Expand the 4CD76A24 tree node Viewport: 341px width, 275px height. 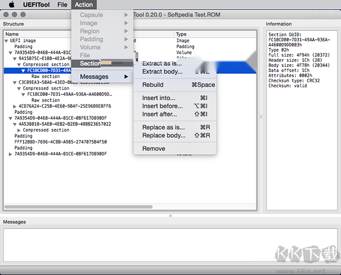(x=15, y=106)
